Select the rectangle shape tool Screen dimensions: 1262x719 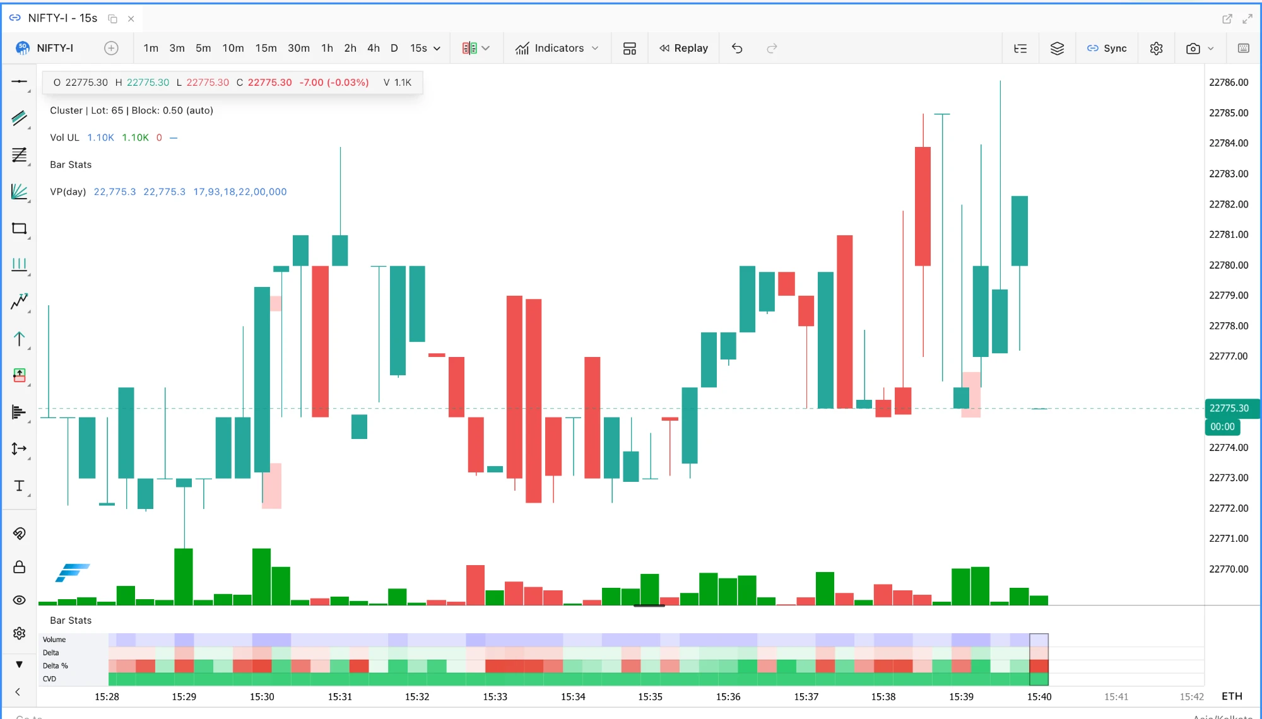(20, 228)
